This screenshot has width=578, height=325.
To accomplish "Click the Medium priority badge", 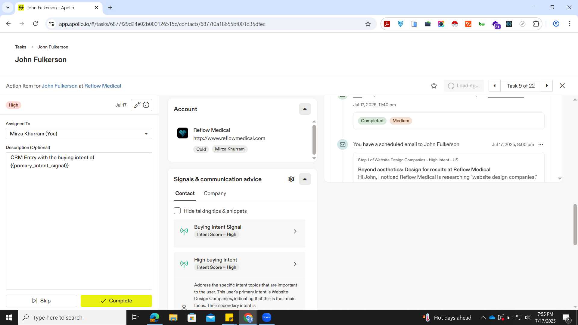I will click(x=401, y=121).
